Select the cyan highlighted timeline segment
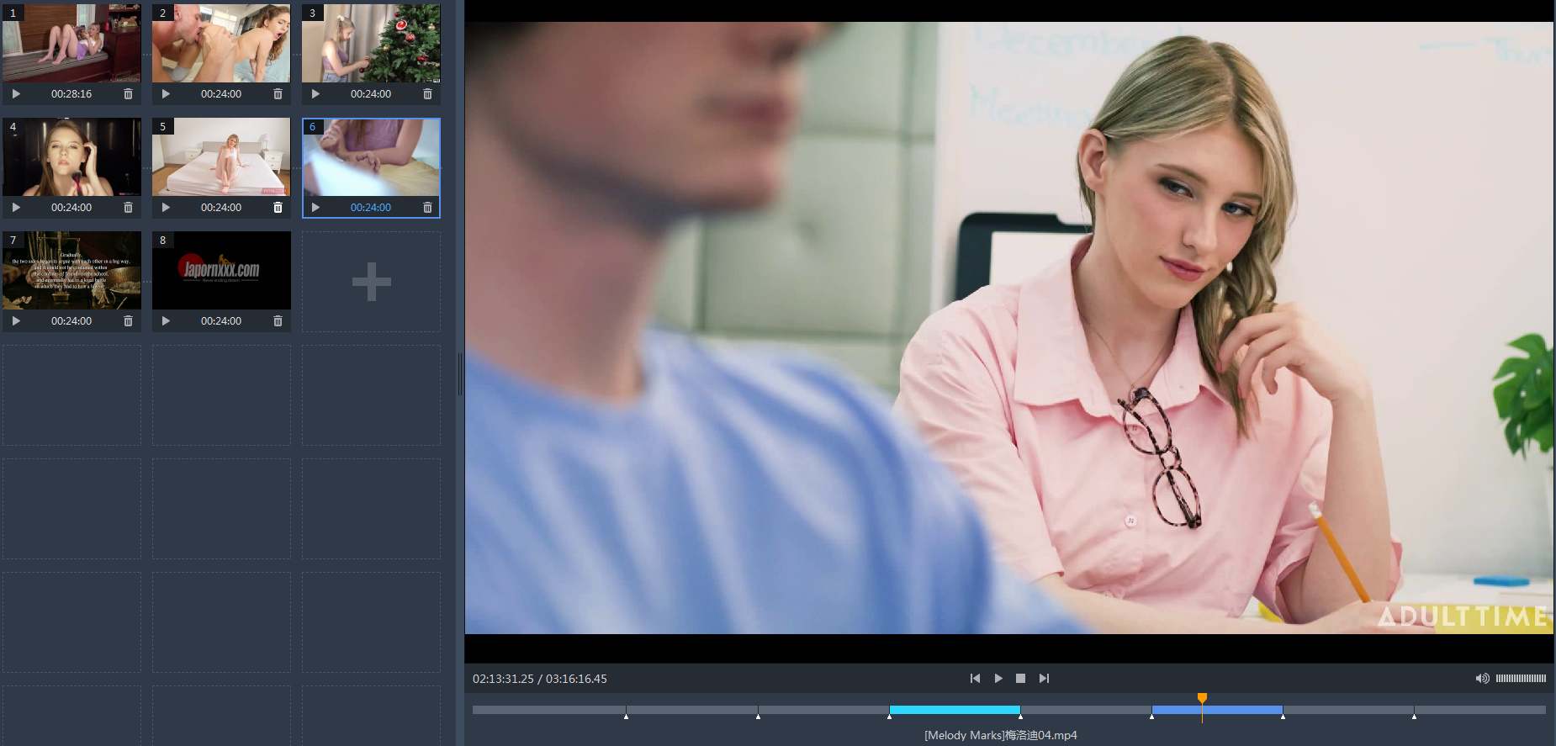Viewport: 1556px width, 746px height. (955, 710)
